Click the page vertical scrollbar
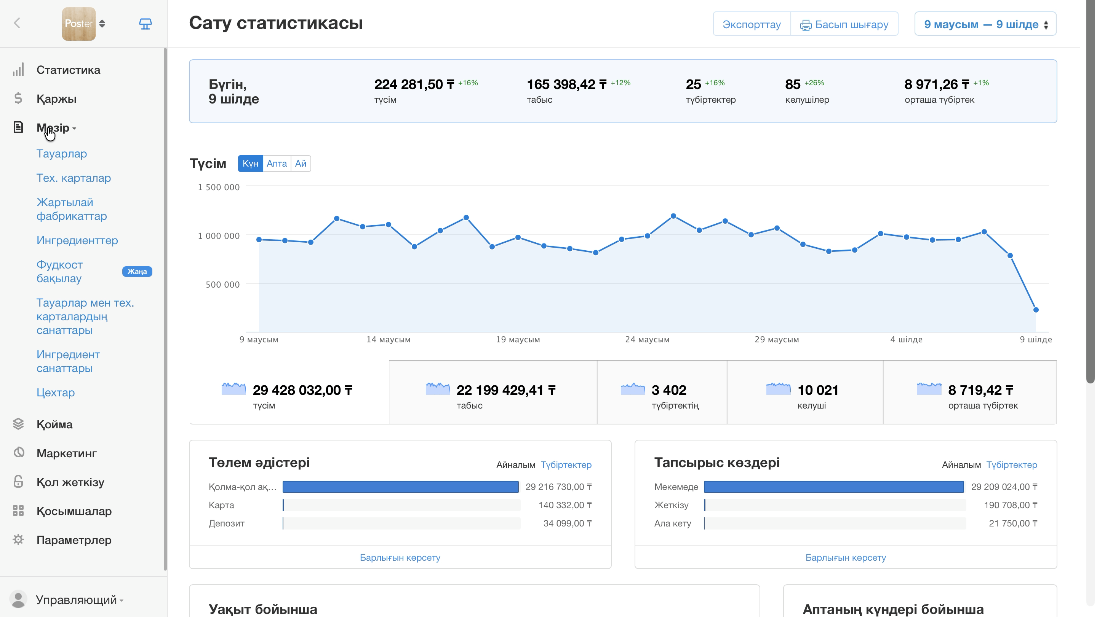 tap(1090, 191)
